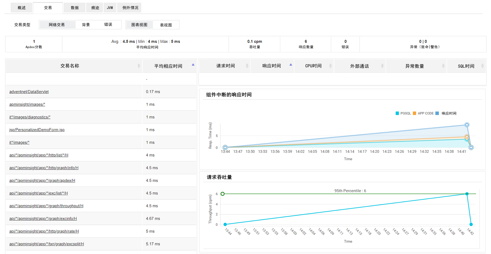Click the 错误 count summary tile
Image resolution: width=491 pixels, height=254 pixels.
coord(345,44)
